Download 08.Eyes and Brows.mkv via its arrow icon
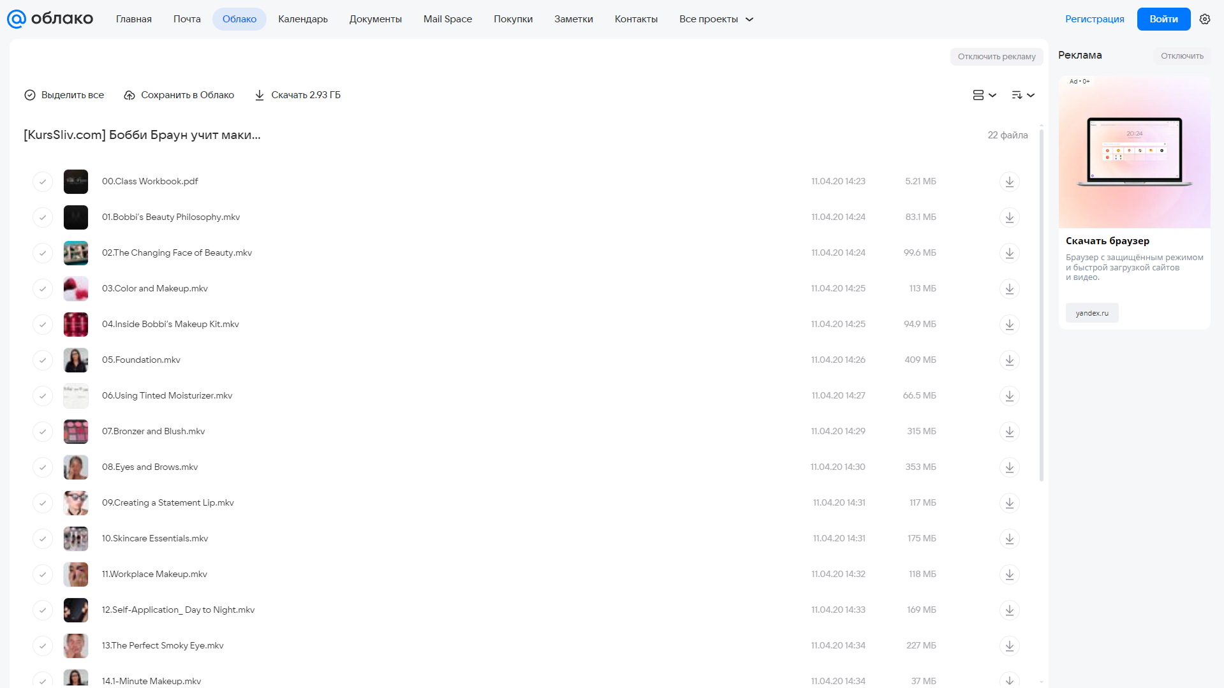Image resolution: width=1224 pixels, height=688 pixels. point(1009,467)
